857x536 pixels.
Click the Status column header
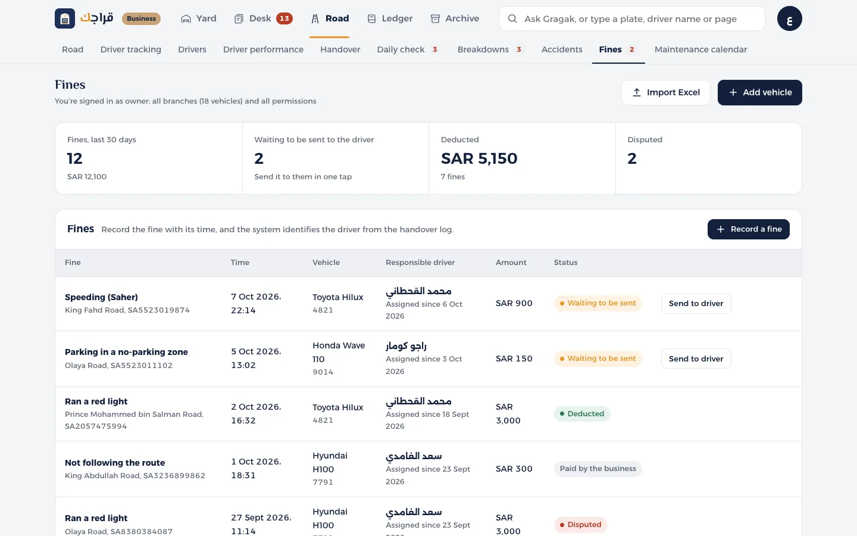point(566,263)
